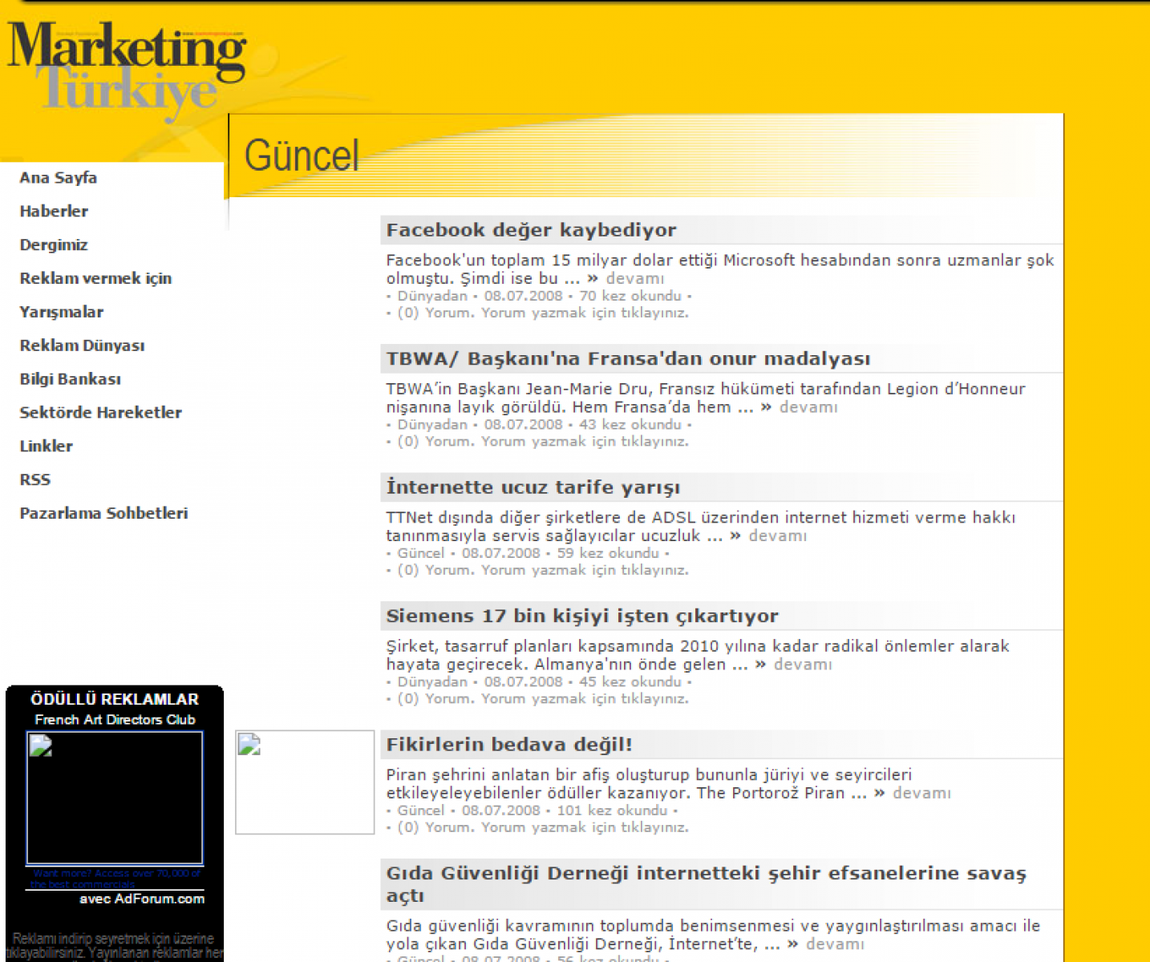Open the Gıda Güvenliği Derneği headline
The height and width of the screenshot is (962, 1150).
pyautogui.click(x=706, y=874)
